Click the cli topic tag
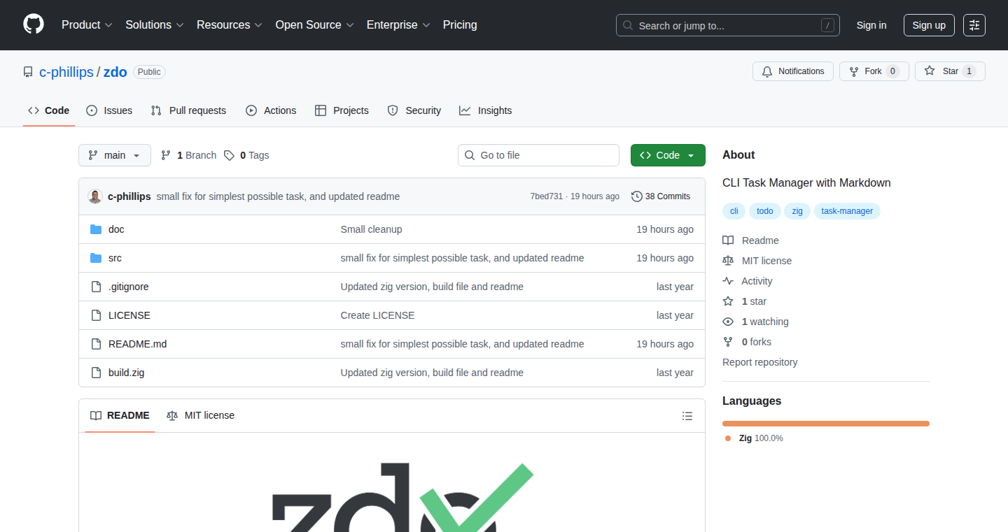The height and width of the screenshot is (532, 1008). pos(734,211)
